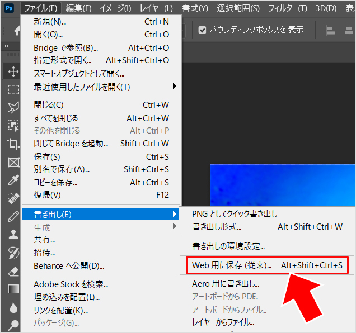Choose 招待... menu item
The height and width of the screenshot is (333, 356).
pyautogui.click(x=100, y=252)
